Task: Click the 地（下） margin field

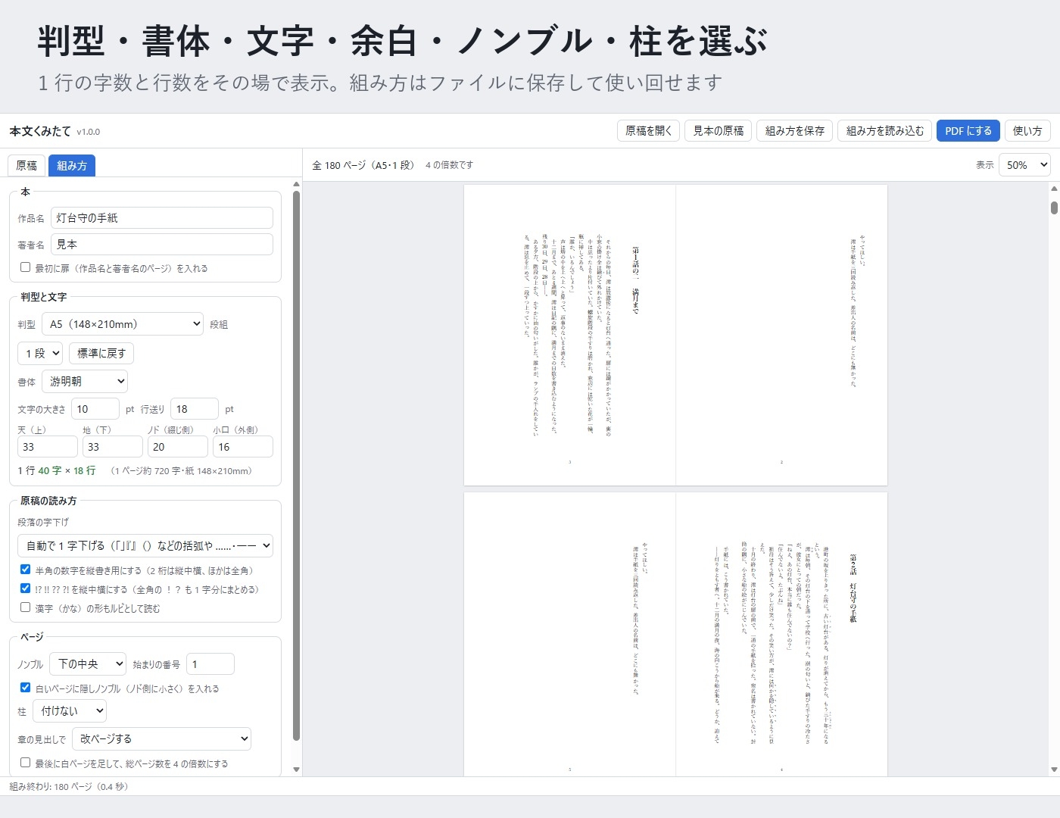Action: click(113, 447)
